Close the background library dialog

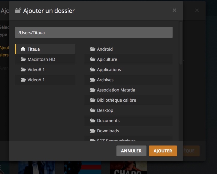(x=197, y=10)
